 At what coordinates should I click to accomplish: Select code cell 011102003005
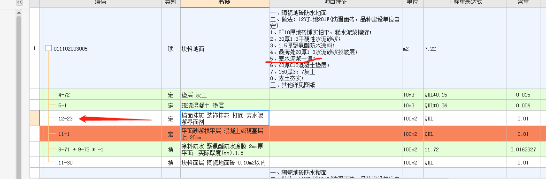click(x=70, y=49)
